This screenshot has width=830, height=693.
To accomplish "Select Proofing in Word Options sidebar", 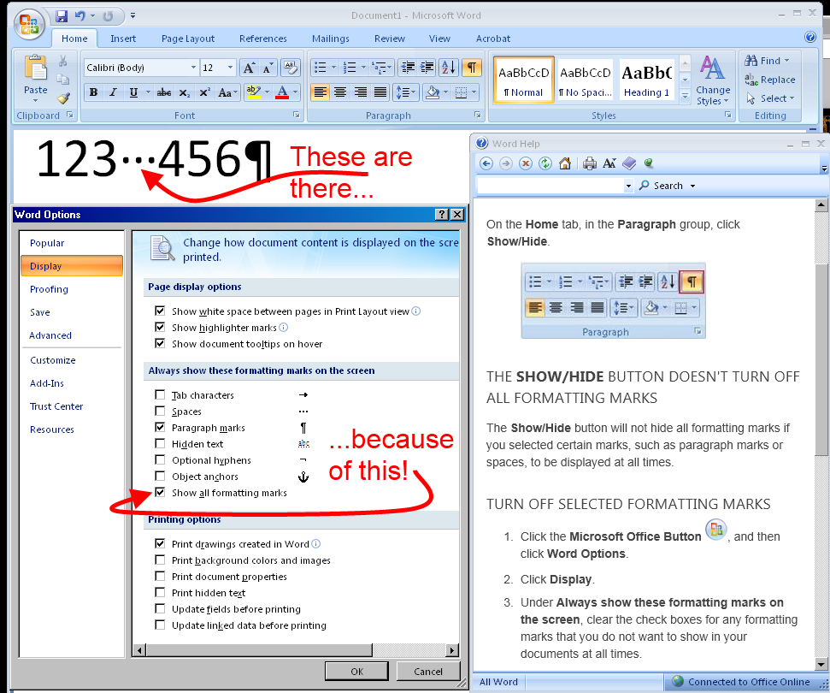I will coord(50,289).
